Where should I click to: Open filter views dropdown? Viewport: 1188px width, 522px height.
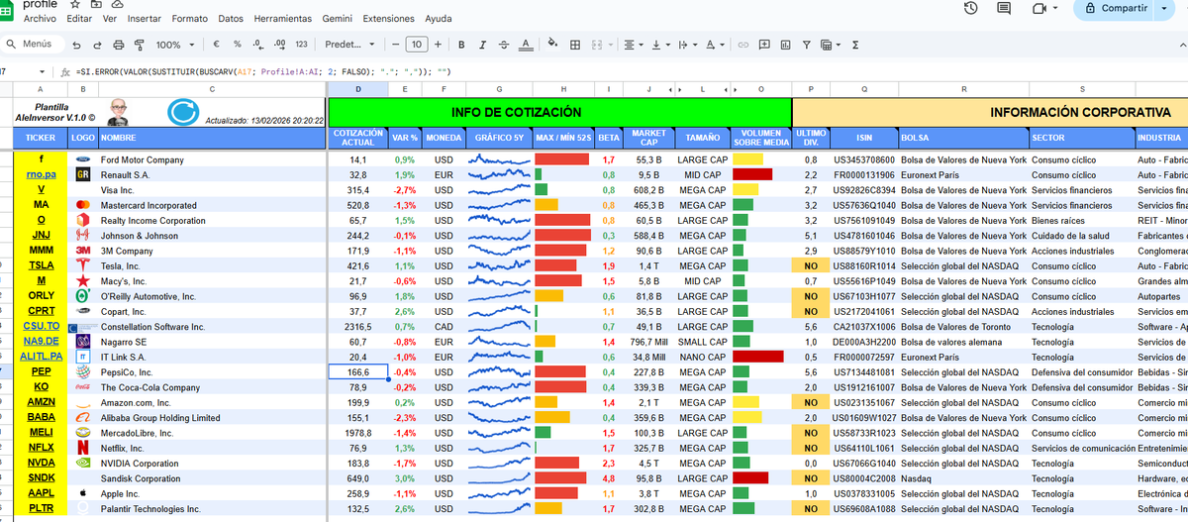830,45
